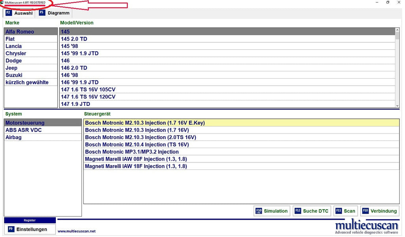Select Magneti Marelli IAW 18F Injection
405x237 pixels.
pyautogui.click(x=242, y=166)
